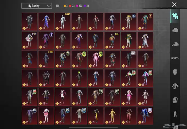Select the red-brown robed outfit in bottom row
187x129 pixels.
[x=129, y=116]
